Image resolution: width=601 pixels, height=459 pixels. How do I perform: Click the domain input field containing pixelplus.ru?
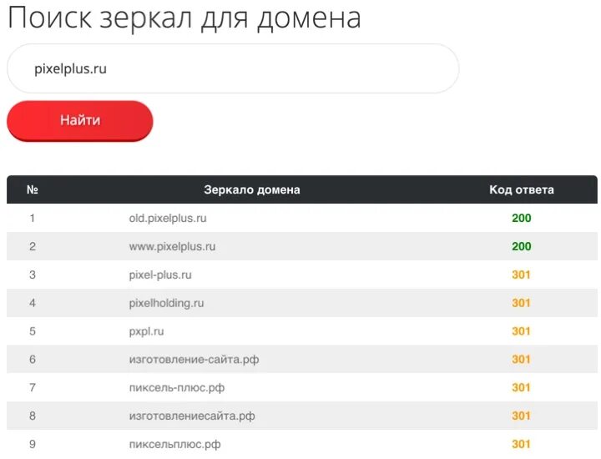[233, 68]
